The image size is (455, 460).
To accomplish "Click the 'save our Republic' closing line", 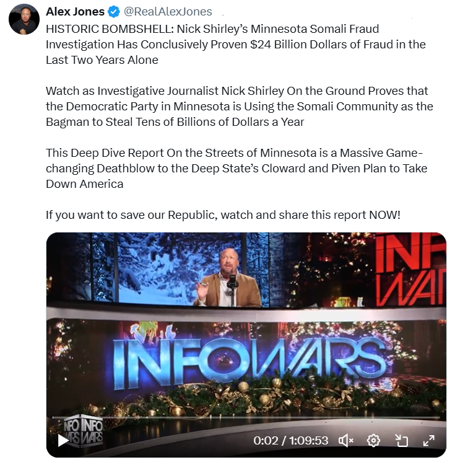I will pyautogui.click(x=223, y=215).
